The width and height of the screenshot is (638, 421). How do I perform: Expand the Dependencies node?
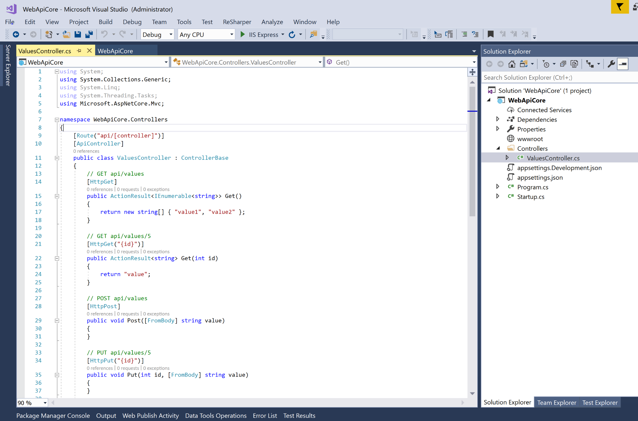point(498,119)
